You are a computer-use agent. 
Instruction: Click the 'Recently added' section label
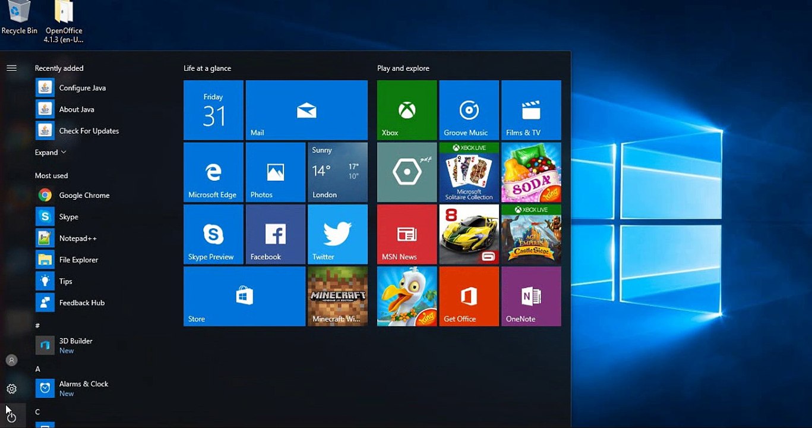[59, 68]
